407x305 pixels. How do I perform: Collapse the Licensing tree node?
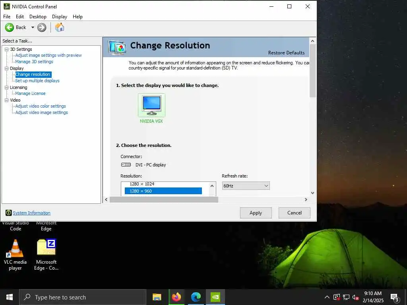[6, 88]
